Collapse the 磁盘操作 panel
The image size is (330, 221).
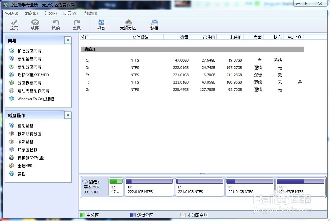68,115
